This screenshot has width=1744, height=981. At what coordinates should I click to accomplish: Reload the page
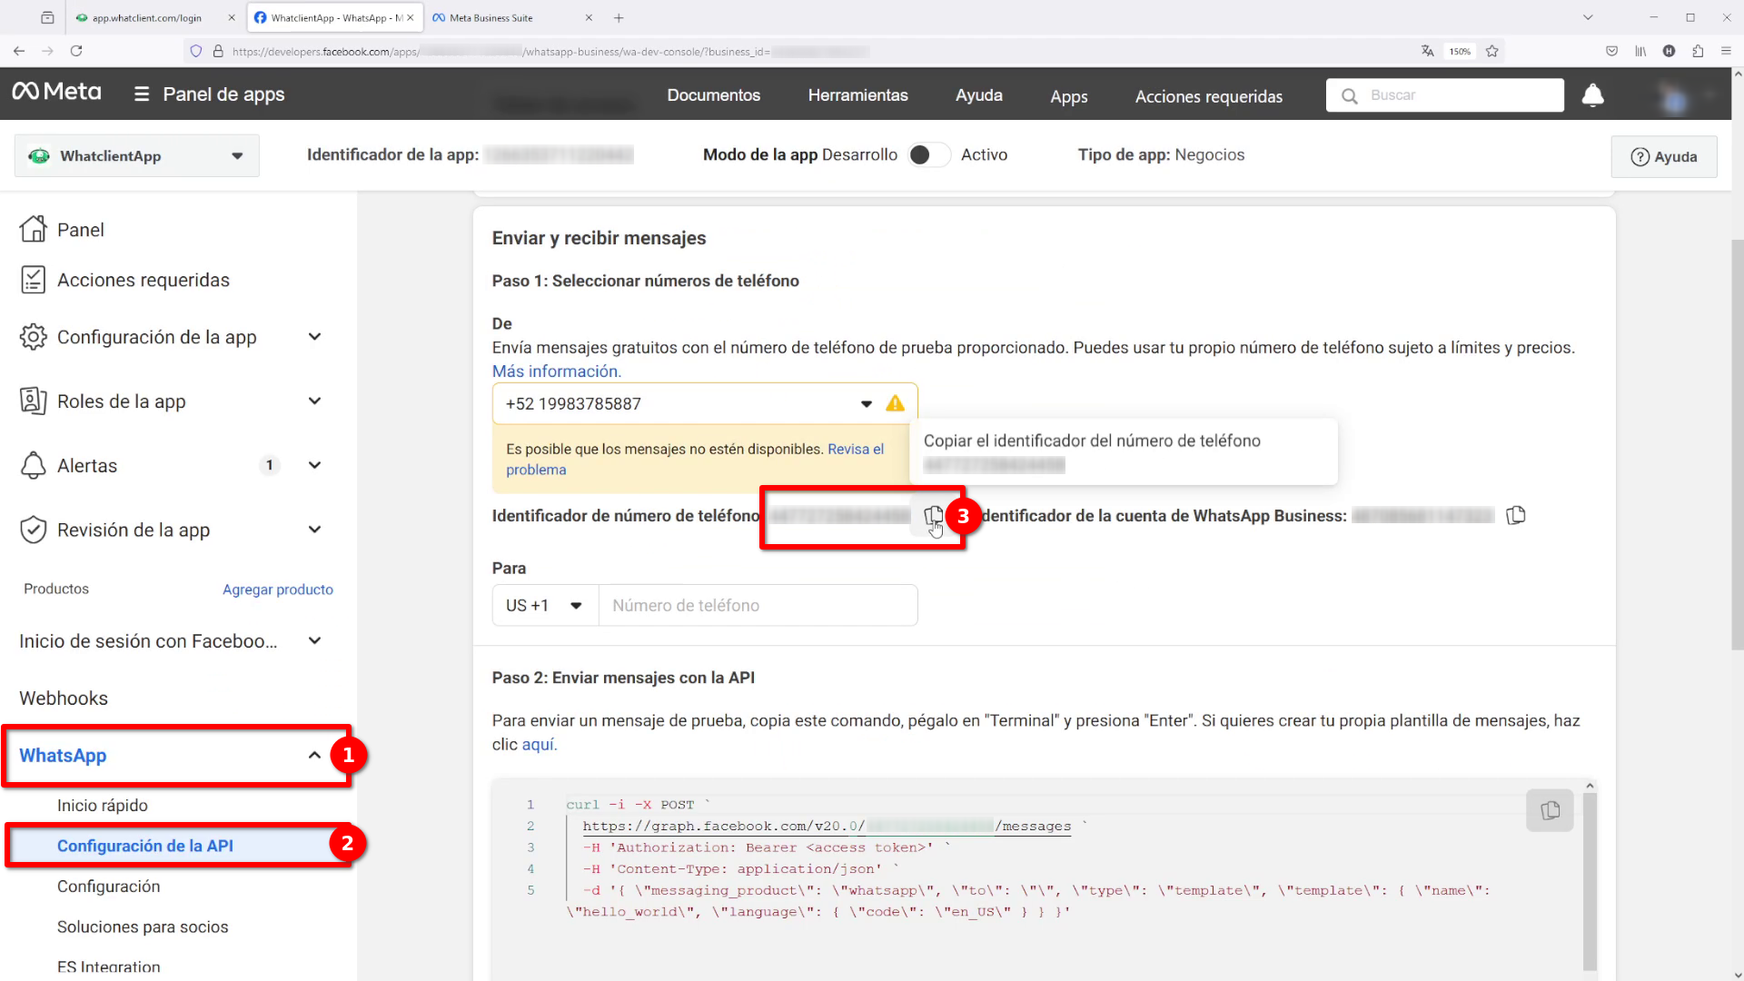click(x=76, y=51)
